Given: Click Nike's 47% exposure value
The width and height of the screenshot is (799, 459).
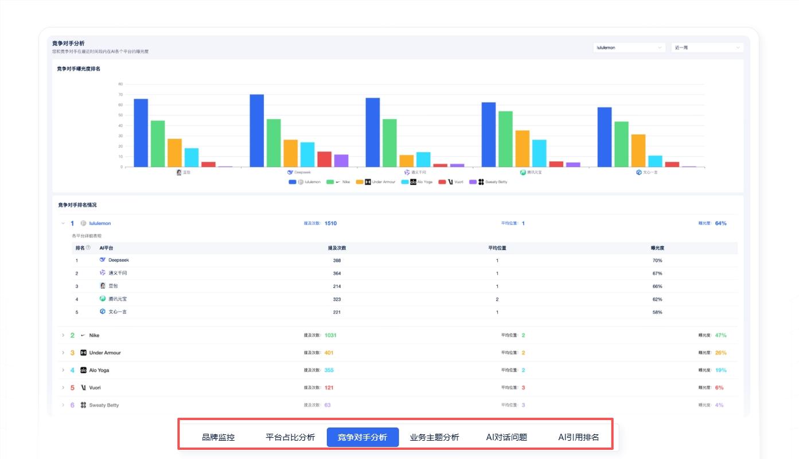Looking at the screenshot, I should (x=721, y=335).
